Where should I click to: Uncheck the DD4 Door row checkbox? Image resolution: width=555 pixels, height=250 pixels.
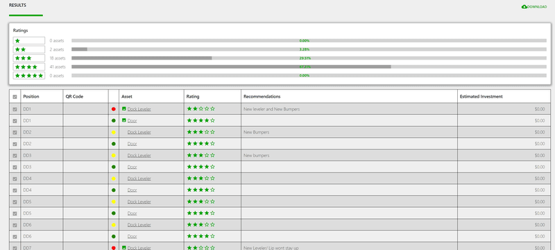pos(15,190)
